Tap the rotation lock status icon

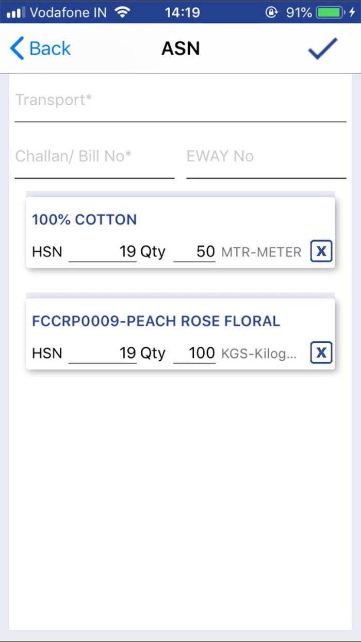click(271, 12)
